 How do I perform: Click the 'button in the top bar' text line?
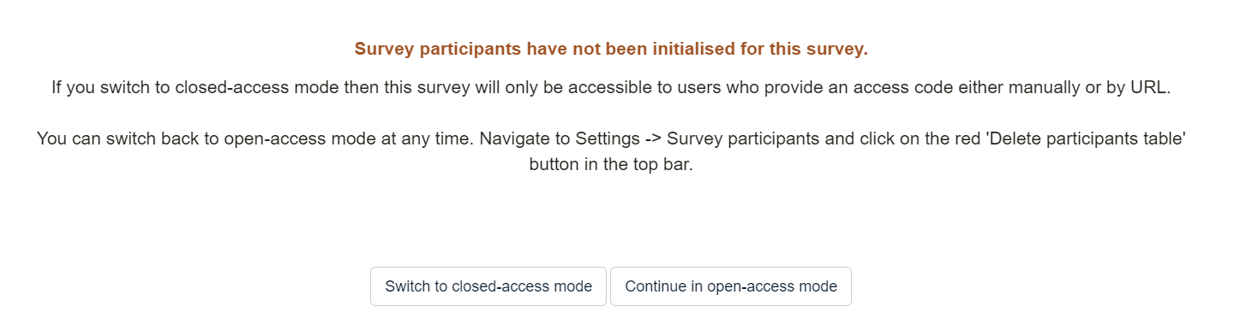coord(611,165)
